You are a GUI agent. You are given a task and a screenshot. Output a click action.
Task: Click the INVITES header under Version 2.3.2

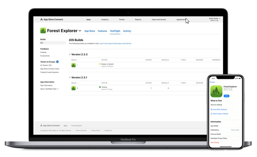pos(148,60)
